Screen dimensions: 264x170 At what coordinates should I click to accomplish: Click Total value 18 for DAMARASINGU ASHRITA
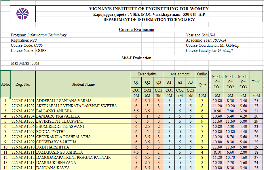[x=256, y=152]
